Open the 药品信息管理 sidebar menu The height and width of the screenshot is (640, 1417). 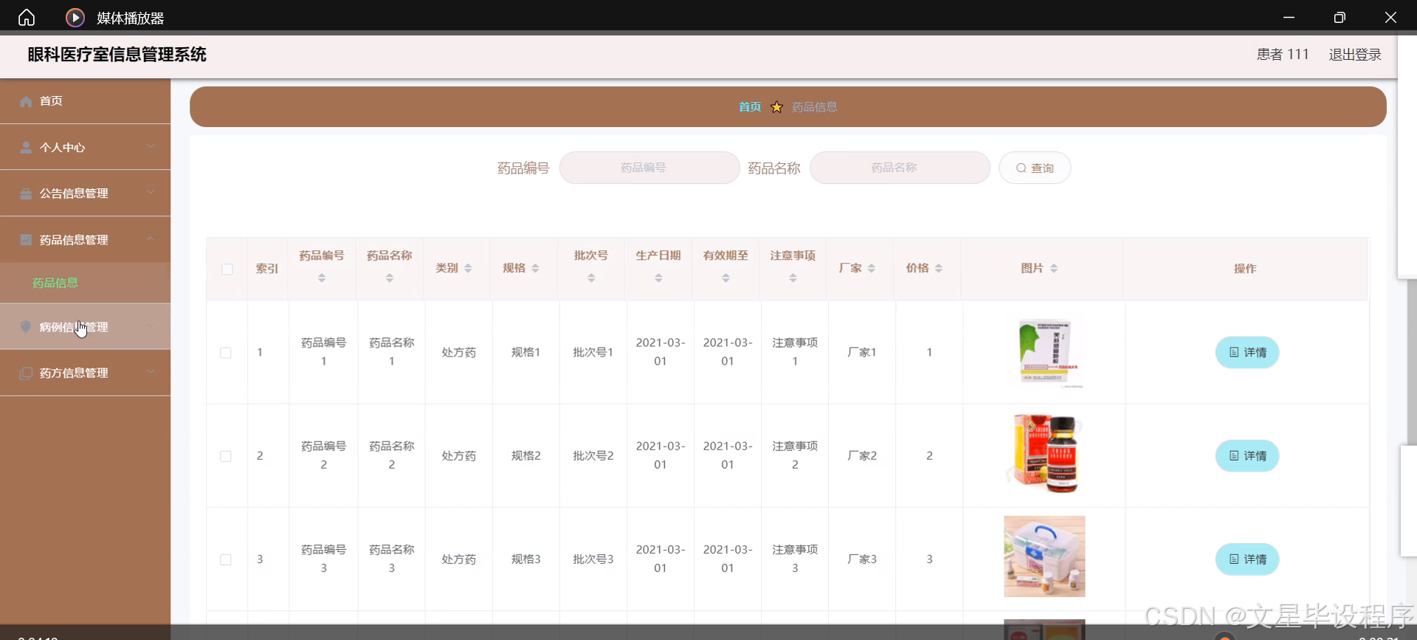point(85,239)
